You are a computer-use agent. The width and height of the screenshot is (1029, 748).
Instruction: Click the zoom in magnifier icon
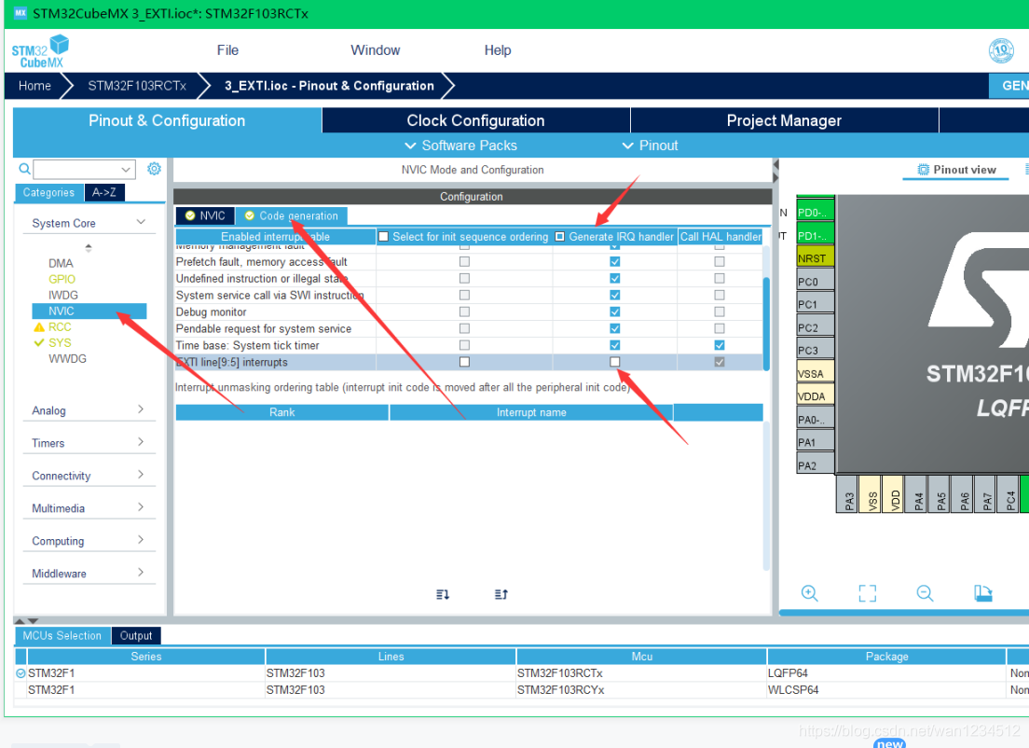pyautogui.click(x=810, y=593)
